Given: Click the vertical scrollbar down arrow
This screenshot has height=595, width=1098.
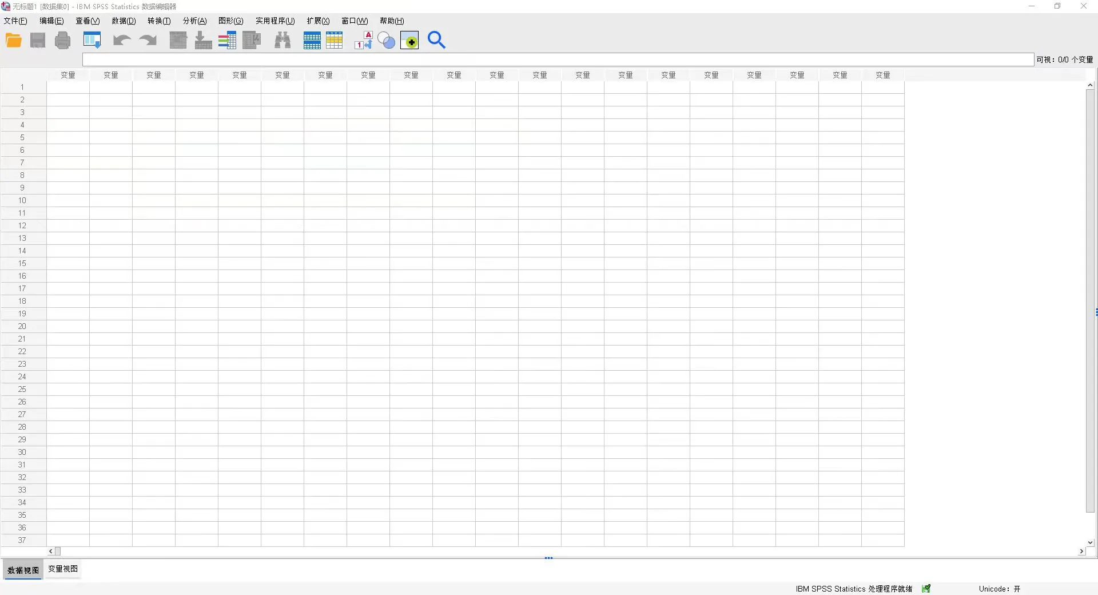Looking at the screenshot, I should click(1090, 542).
